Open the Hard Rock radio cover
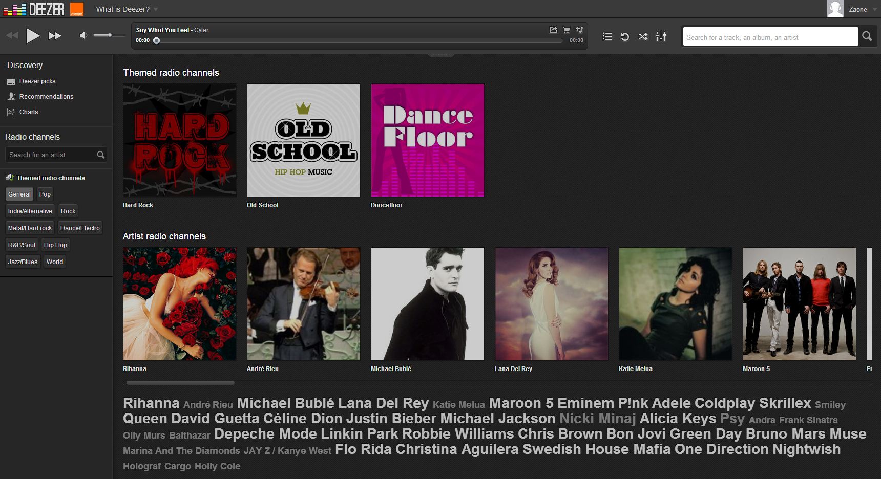Viewport: 881px width, 479px height. [180, 140]
